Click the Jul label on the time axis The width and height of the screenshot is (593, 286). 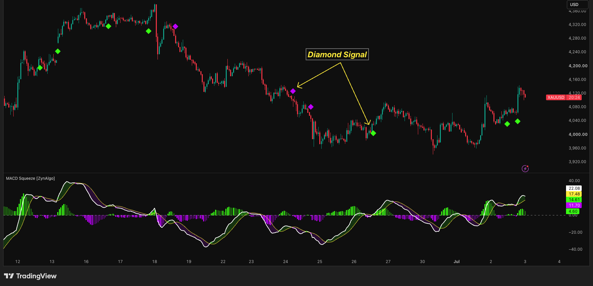click(x=456, y=262)
